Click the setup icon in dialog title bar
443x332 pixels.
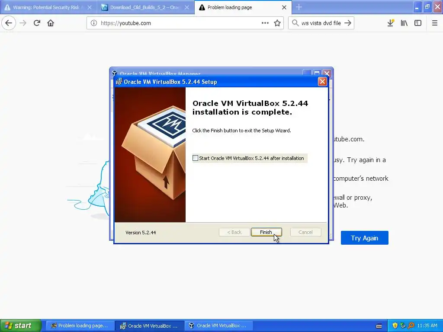tap(119, 82)
